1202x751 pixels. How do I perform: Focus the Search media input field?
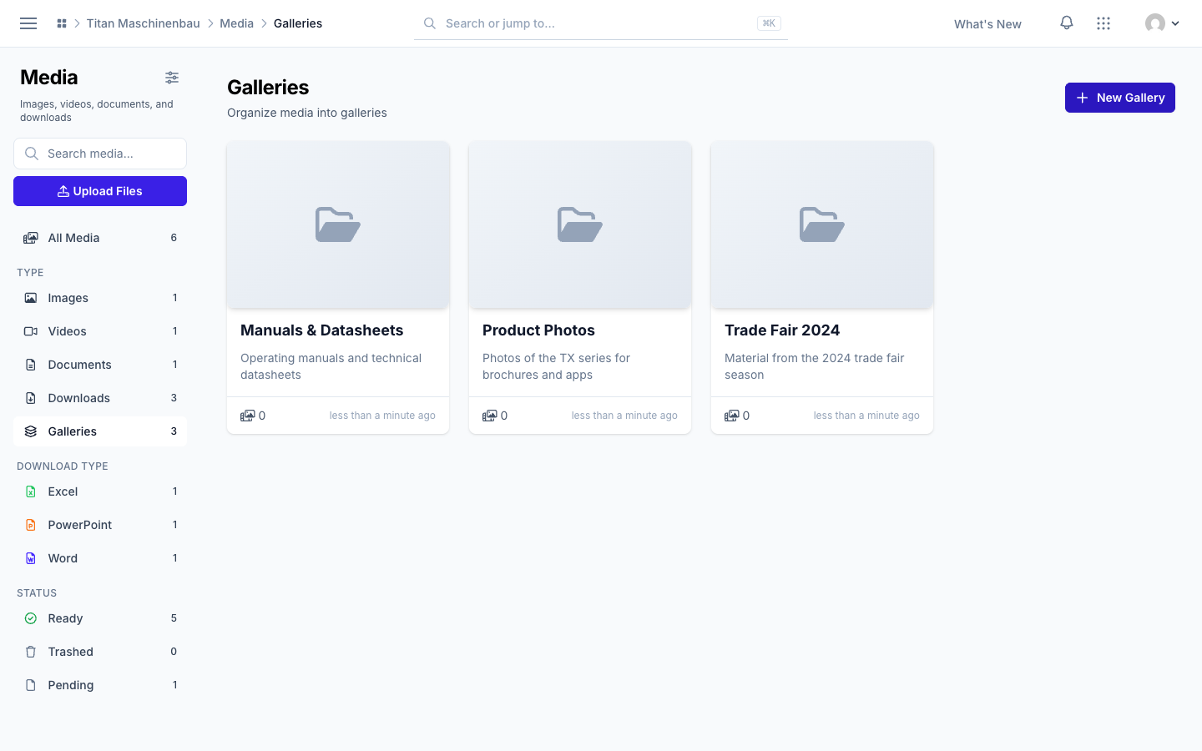(x=100, y=154)
